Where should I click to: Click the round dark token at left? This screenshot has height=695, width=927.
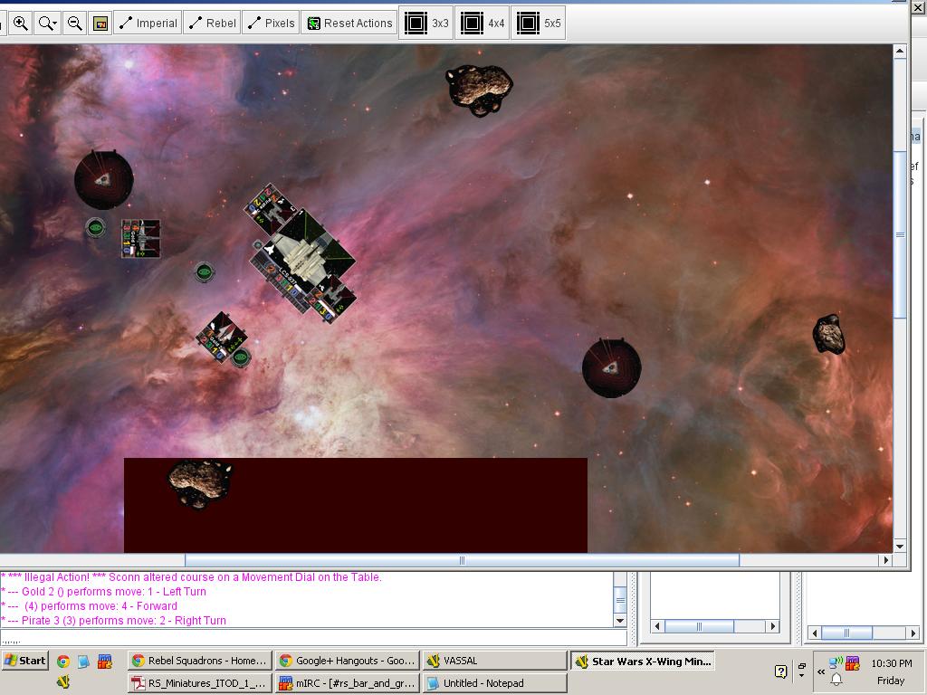pyautogui.click(x=103, y=180)
